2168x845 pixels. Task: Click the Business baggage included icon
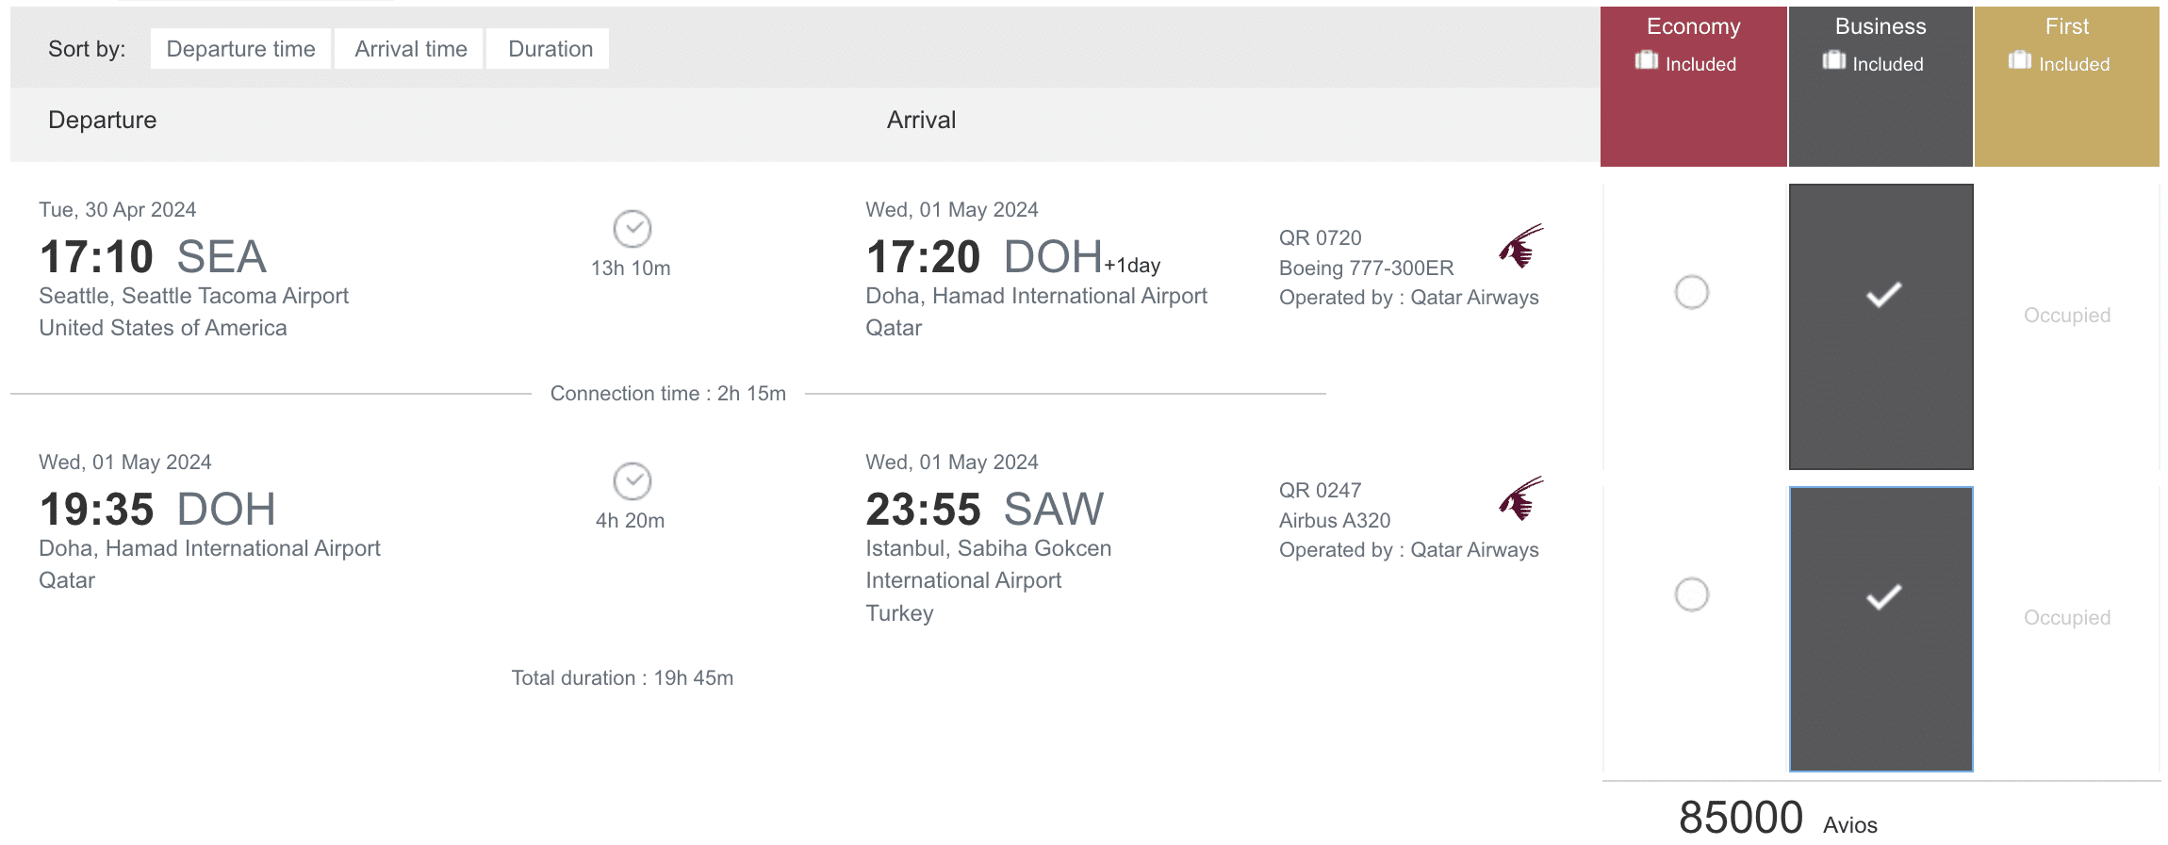click(x=1833, y=60)
